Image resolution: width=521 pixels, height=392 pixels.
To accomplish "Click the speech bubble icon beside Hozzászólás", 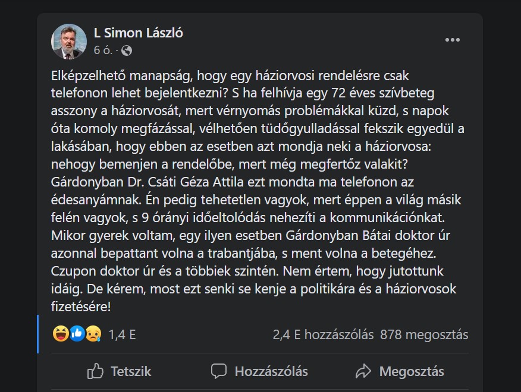I will pyautogui.click(x=219, y=372).
